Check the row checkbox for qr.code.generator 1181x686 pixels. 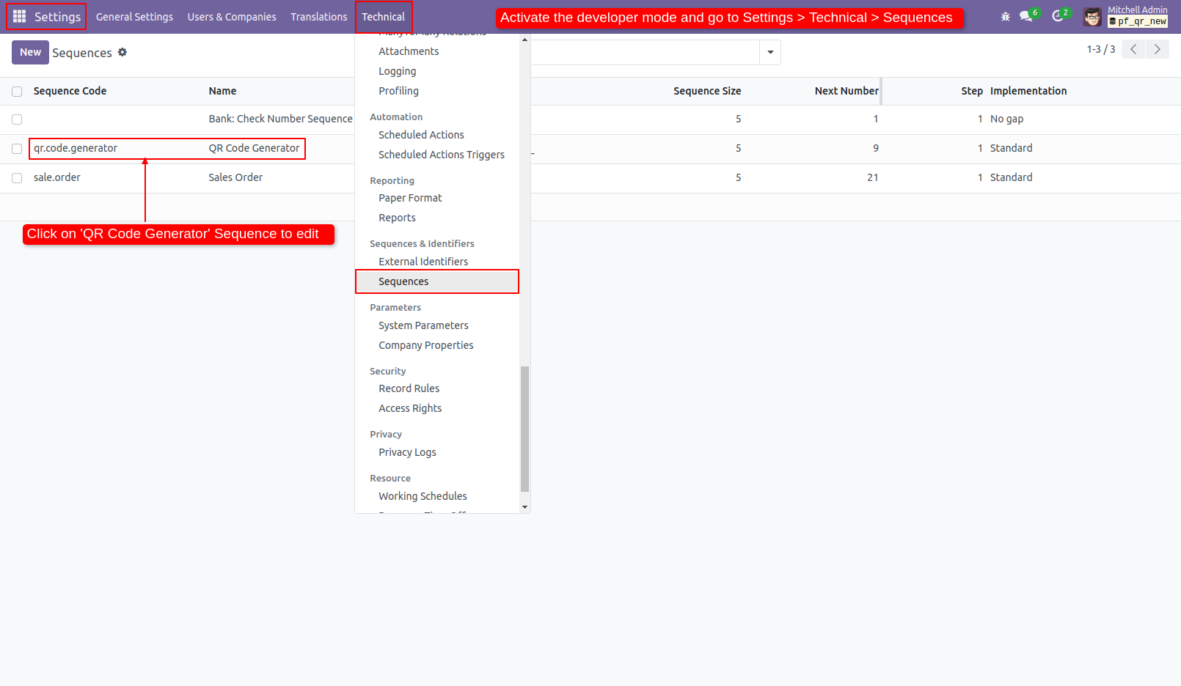(16, 148)
